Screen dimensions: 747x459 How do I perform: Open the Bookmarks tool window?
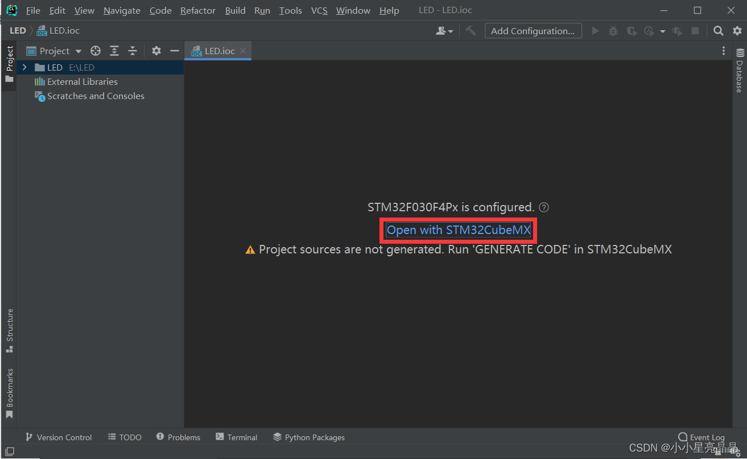click(9, 394)
